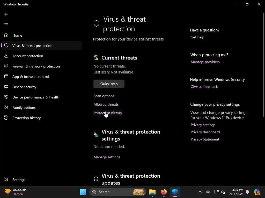Open the notification bell icon
The image size is (265, 198).
point(247,192)
